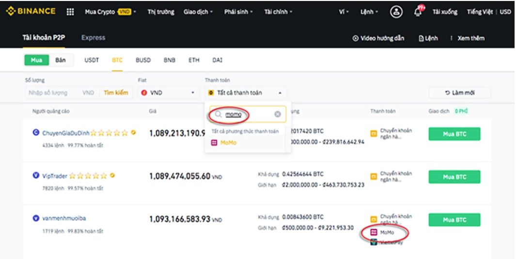Click the magnifier icon in payment search

coord(218,114)
